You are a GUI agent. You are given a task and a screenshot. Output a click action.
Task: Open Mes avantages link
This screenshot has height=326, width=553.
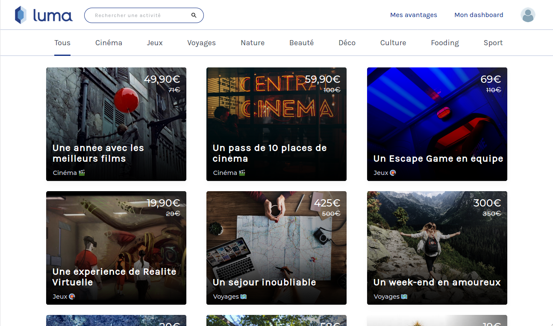coord(414,15)
